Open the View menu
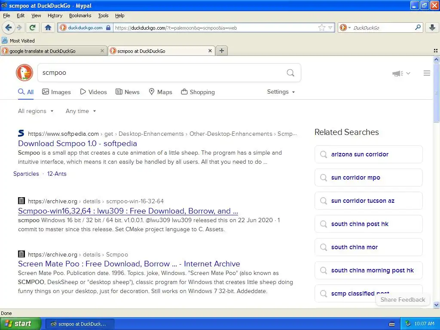The width and height of the screenshot is (440, 330). coord(36,15)
